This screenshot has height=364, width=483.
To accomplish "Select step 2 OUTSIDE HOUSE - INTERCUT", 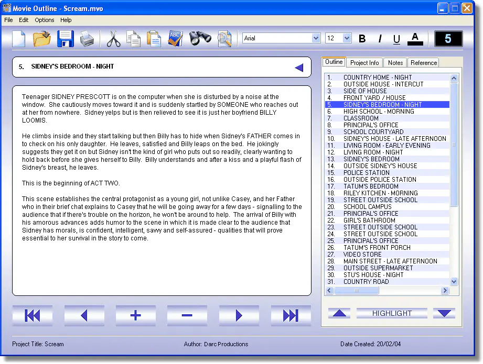I will (387, 84).
